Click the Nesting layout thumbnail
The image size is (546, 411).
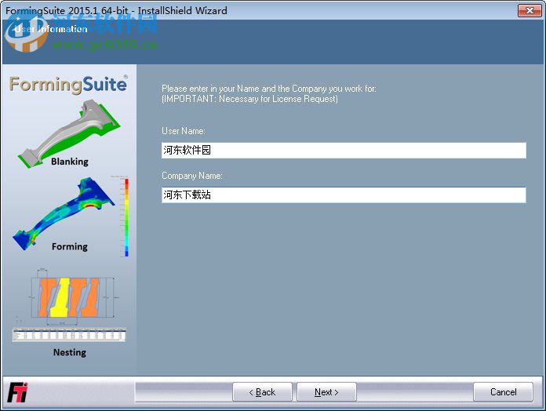tap(72, 296)
